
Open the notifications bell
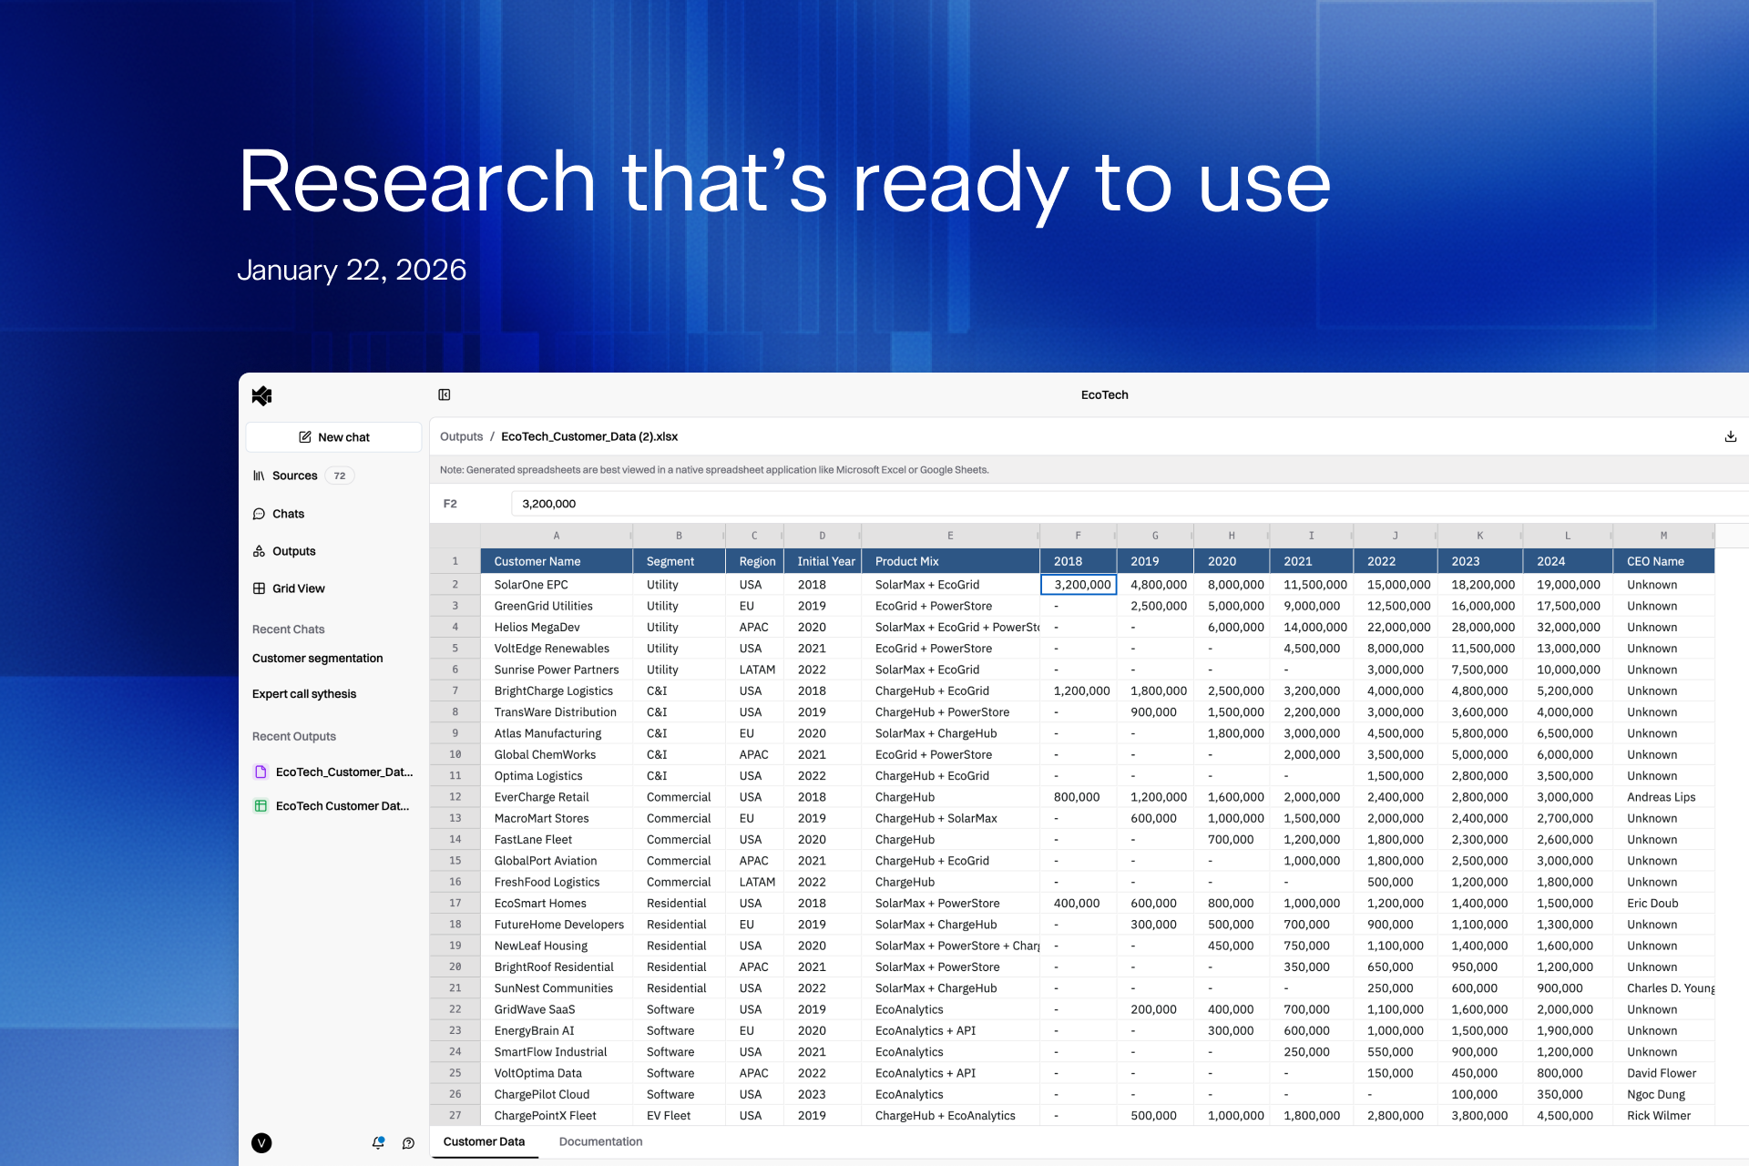[x=378, y=1142]
